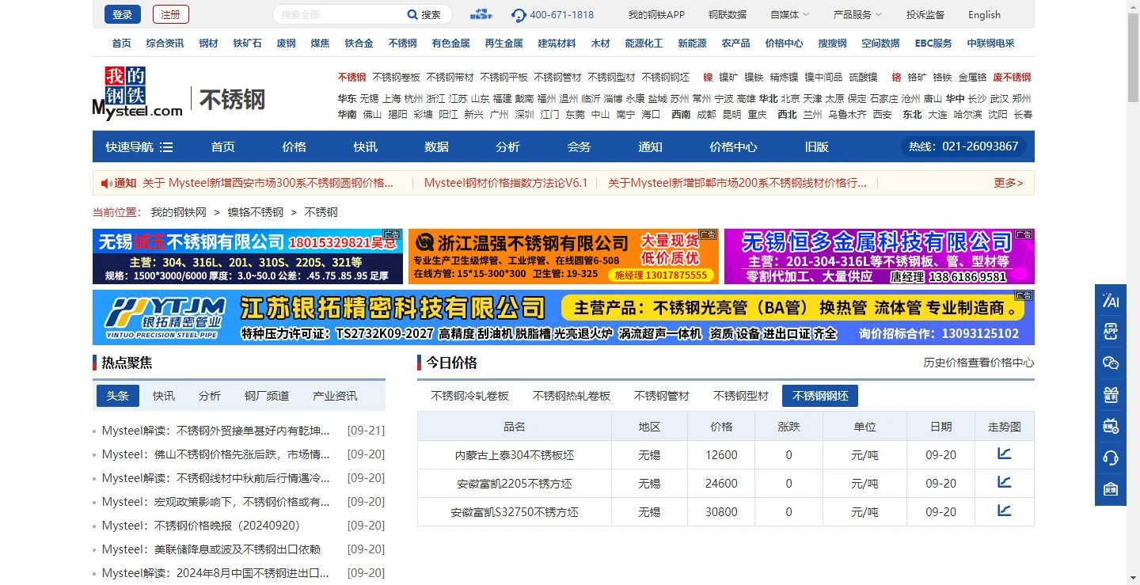Click the customer service headset sidebar icon

pyautogui.click(x=1110, y=457)
